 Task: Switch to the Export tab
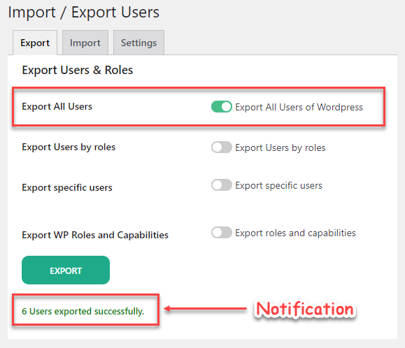tap(35, 43)
